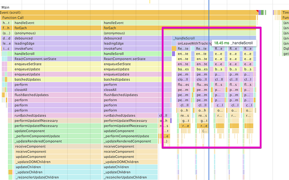Select closeAll in the left call stack
Screen dimensions: 289x180
click(x=57, y=89)
